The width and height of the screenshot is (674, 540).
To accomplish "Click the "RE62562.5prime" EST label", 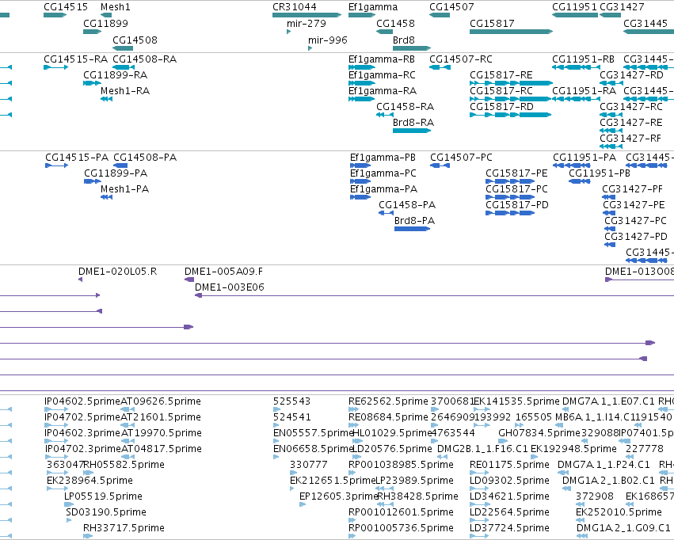I will click(389, 401).
